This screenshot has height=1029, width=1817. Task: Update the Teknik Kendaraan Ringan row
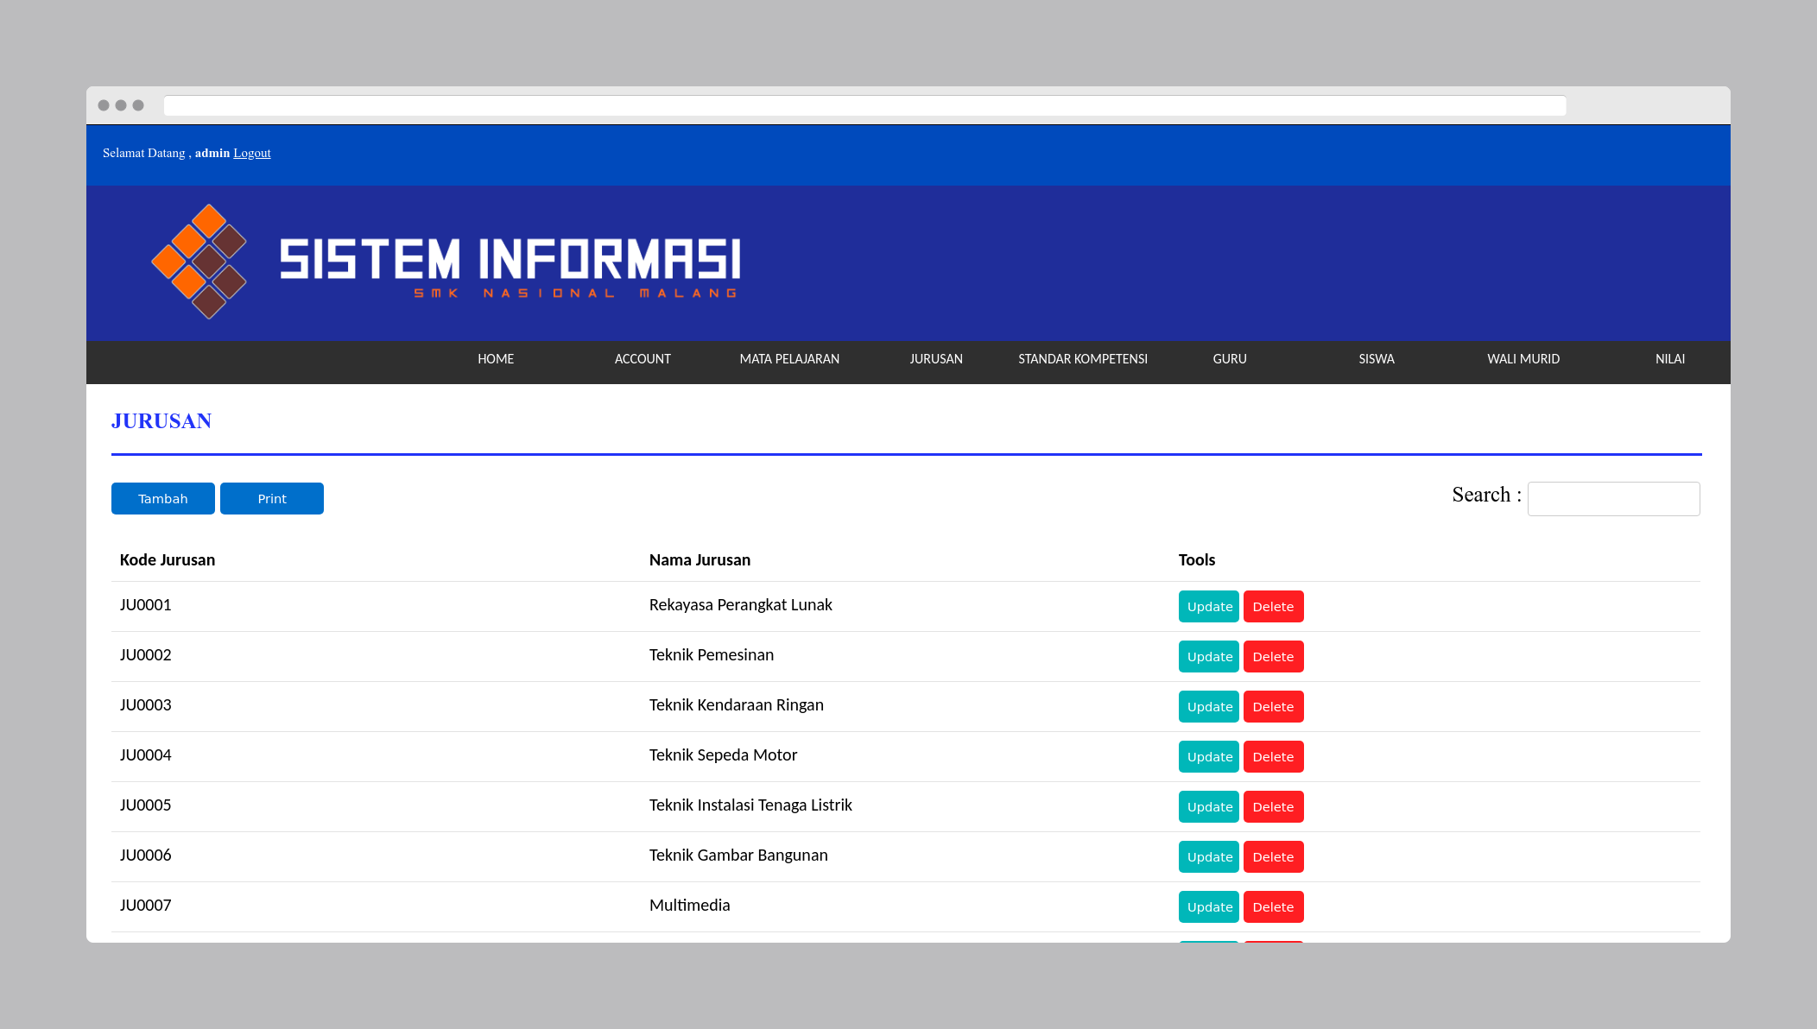point(1208,706)
